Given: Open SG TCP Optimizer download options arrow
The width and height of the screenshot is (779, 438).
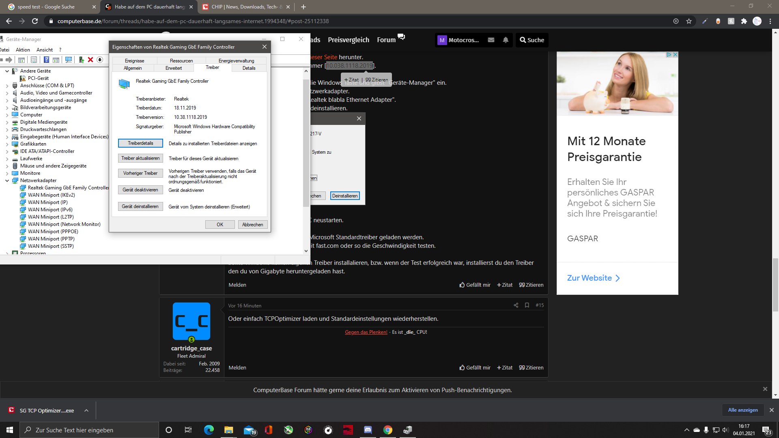Looking at the screenshot, I should [x=86, y=410].
